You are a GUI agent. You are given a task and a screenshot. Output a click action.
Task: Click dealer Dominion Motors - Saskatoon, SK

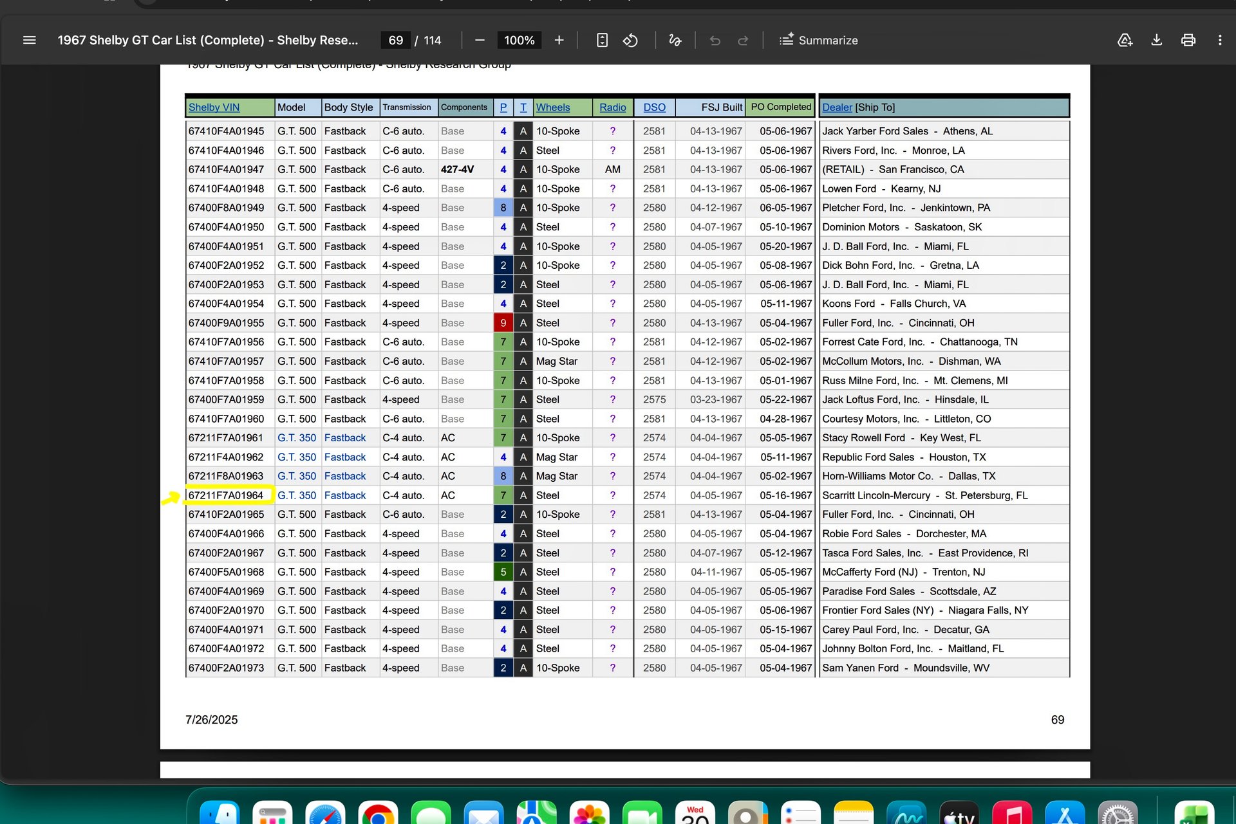901,227
